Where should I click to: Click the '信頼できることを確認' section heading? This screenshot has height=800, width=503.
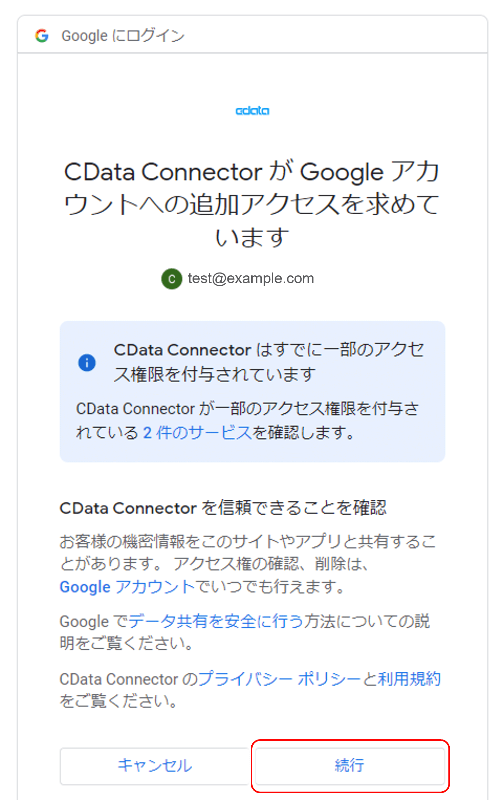tap(223, 508)
